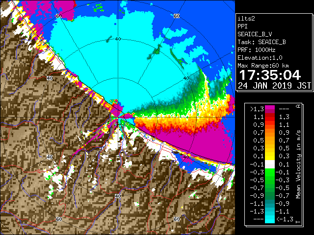Click the PRF: 1000Hz line
314x235 pixels.
257,50
